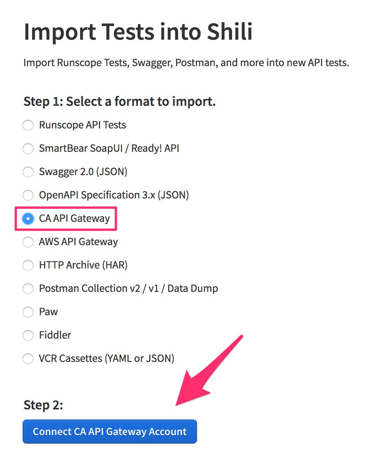
Task: Click the 'Step 2:' heading text
Action: [43, 405]
